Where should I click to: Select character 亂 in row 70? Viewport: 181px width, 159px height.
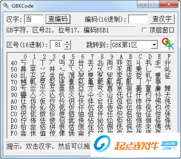coord(110,82)
